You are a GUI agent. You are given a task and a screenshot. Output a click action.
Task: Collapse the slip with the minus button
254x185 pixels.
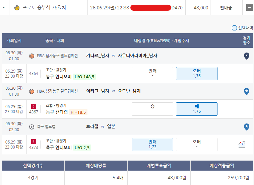pyautogui.click(x=249, y=8)
